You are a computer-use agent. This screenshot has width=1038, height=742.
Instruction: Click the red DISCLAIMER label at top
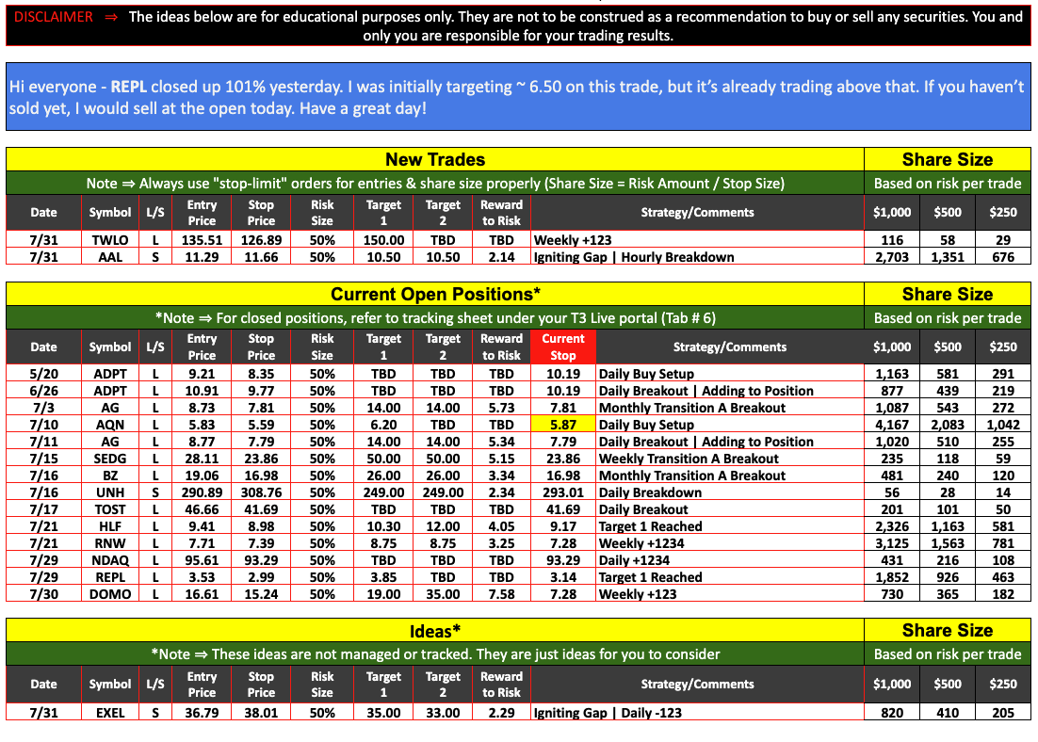(54, 17)
